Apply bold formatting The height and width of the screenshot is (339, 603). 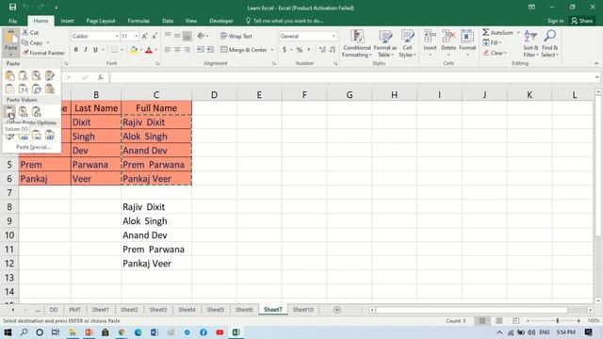(x=75, y=50)
